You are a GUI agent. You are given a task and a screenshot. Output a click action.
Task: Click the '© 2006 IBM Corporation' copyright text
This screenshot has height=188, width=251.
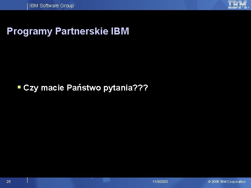[227, 182]
